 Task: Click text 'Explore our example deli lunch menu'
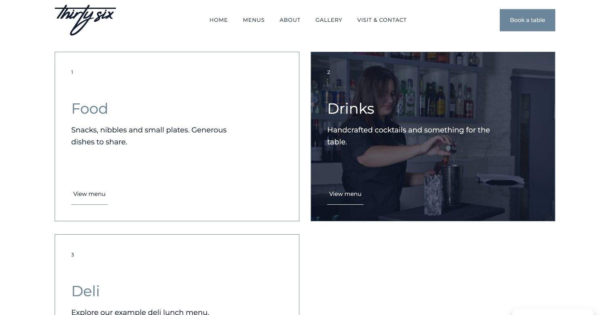[140, 312]
